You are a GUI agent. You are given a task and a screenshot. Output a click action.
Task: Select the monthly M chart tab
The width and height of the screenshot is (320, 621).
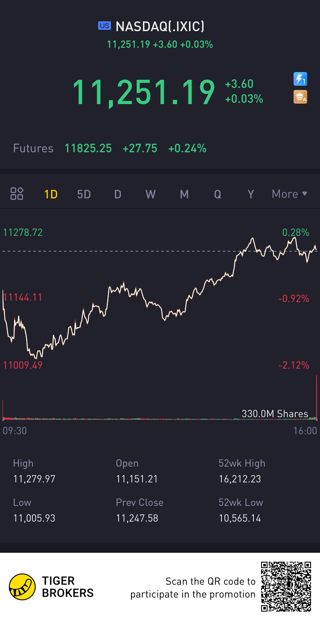click(x=184, y=194)
